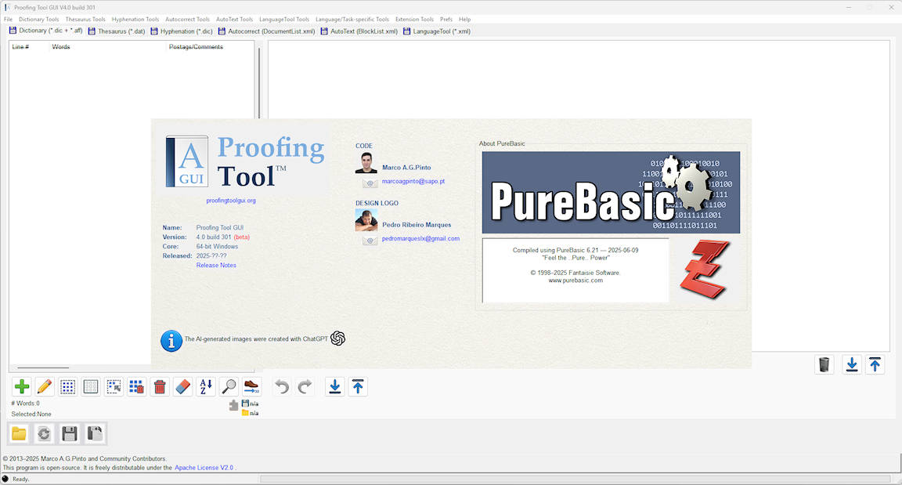Click the status bar progress bar
Screen dimensions: 902x485
click(x=575, y=479)
